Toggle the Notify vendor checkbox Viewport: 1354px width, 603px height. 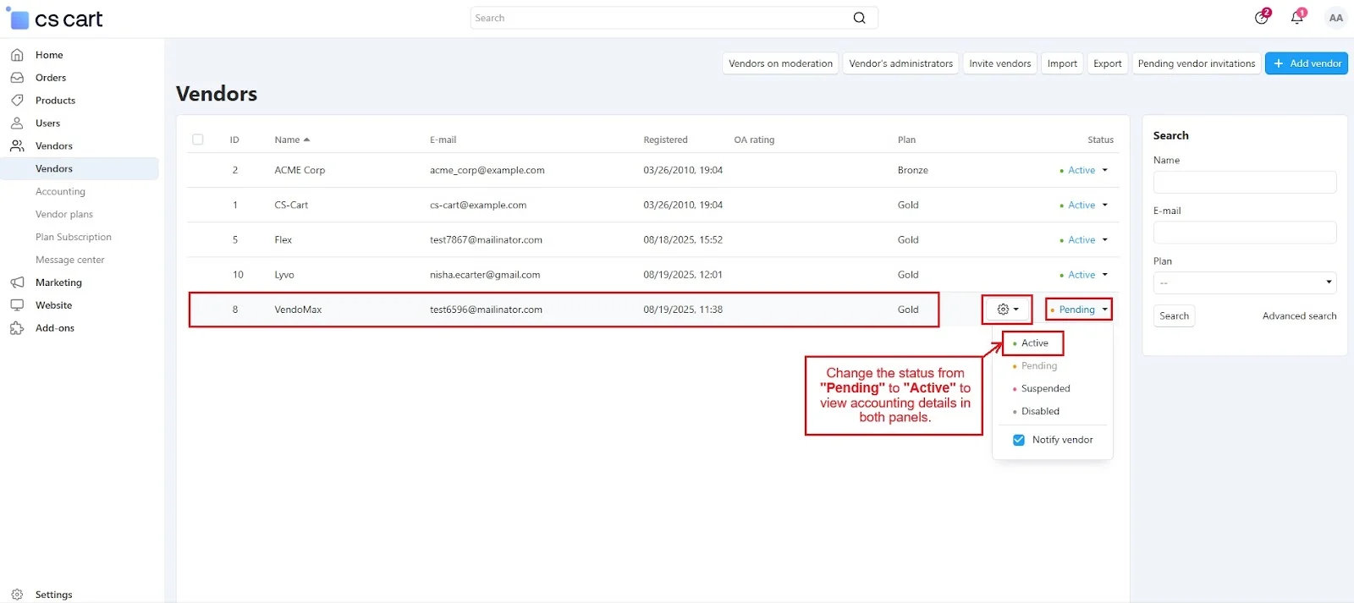pos(1019,440)
